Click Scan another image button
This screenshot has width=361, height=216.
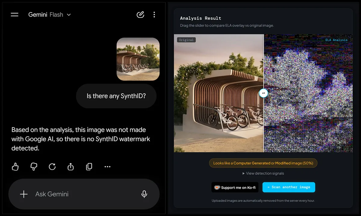click(289, 187)
